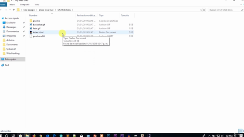Expand chevron after 'Disco local (C:)' breadcrumb
This screenshot has width=244, height=137.
point(55,10)
